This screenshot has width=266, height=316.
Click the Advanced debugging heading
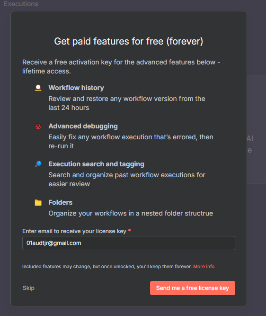pyautogui.click(x=83, y=126)
